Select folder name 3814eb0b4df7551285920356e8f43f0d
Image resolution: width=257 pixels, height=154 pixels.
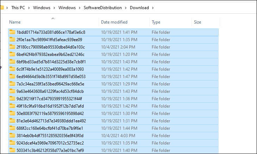[50, 136]
